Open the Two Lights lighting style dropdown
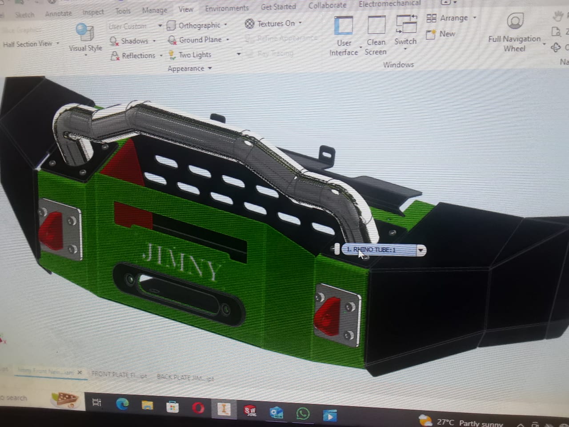This screenshot has height=427, width=569. [x=238, y=55]
